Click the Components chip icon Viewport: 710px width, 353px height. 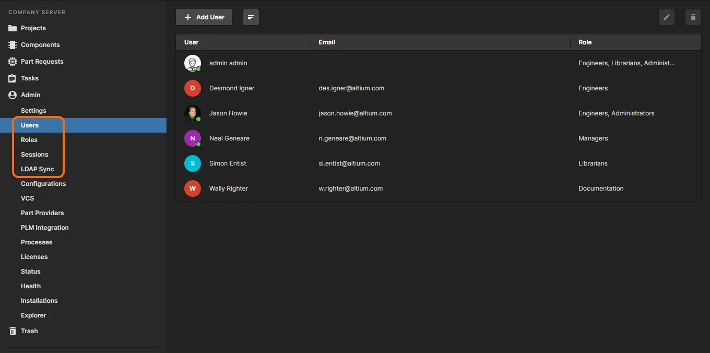(x=13, y=45)
